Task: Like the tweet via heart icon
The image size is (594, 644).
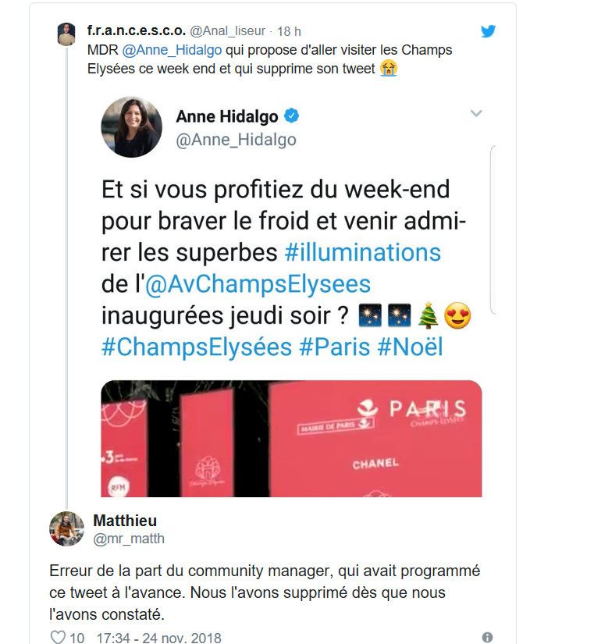Action: 58,637
